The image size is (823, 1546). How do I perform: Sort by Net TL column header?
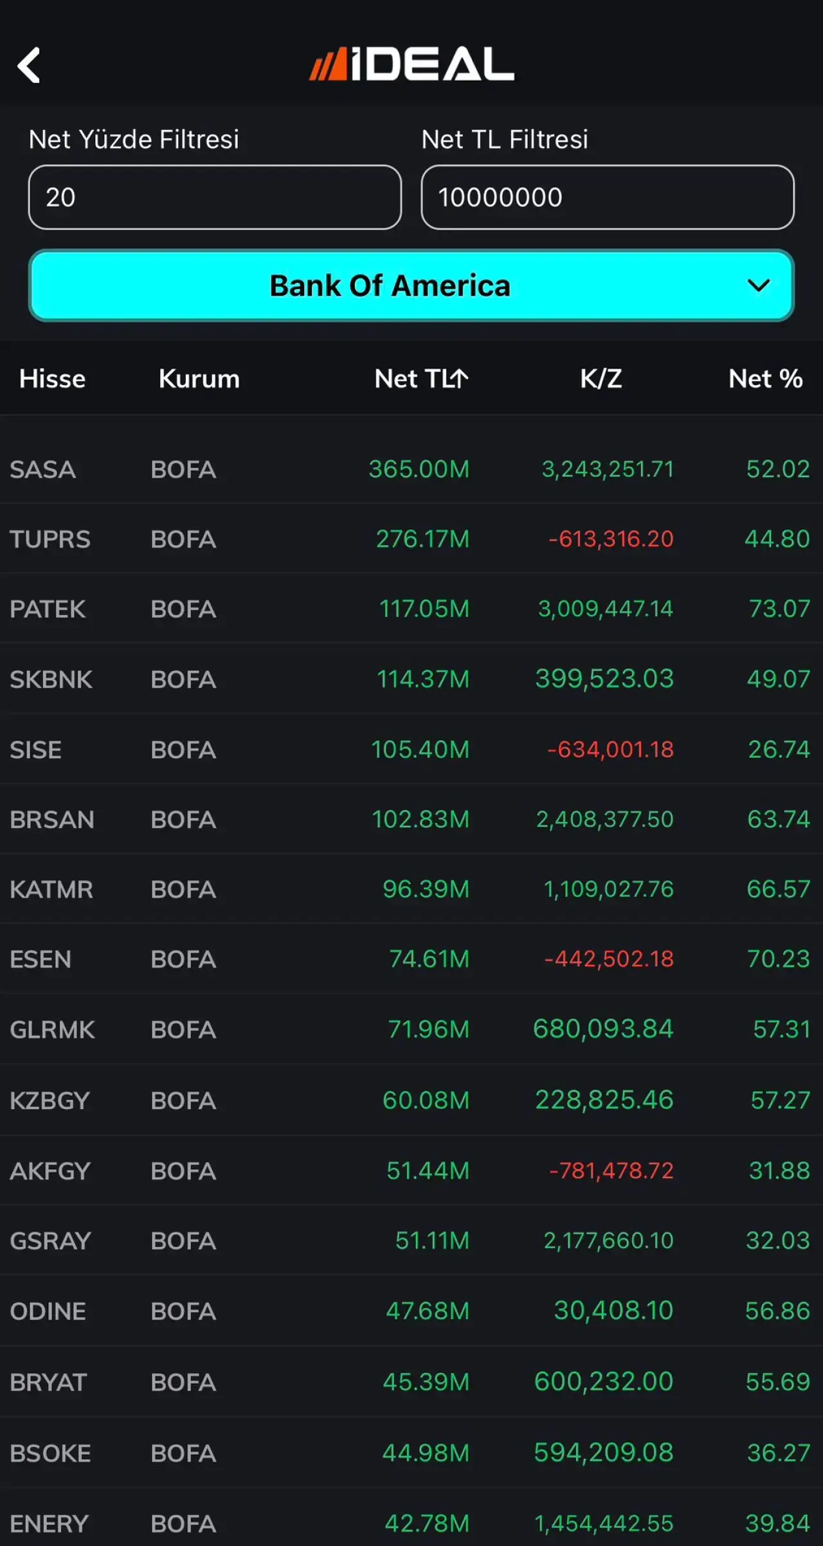421,379
